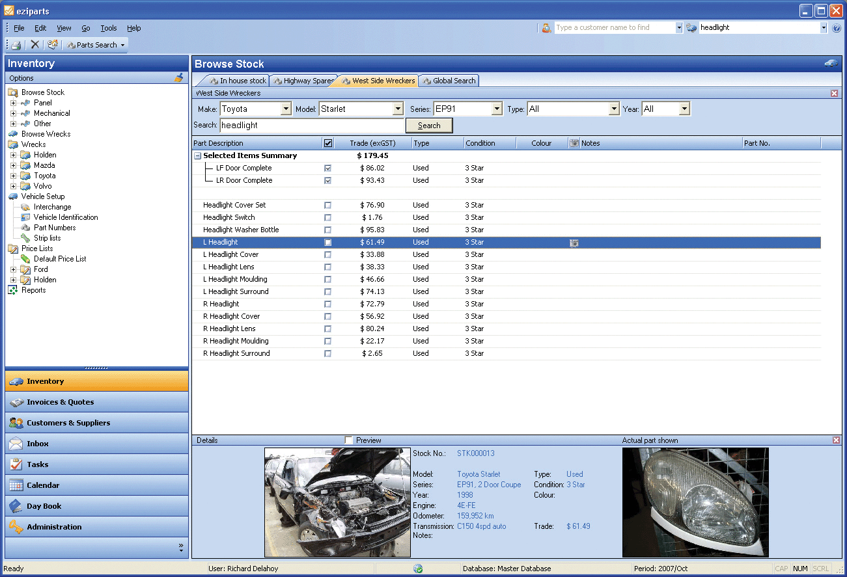
Task: Open the Make dropdown showing Toyota
Action: (286, 109)
